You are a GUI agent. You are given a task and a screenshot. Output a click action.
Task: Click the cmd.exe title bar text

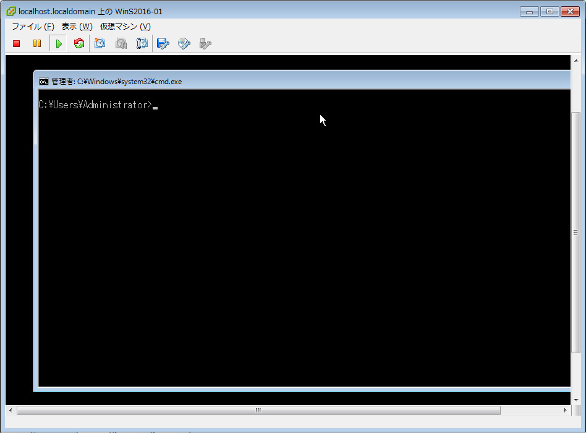(117, 82)
